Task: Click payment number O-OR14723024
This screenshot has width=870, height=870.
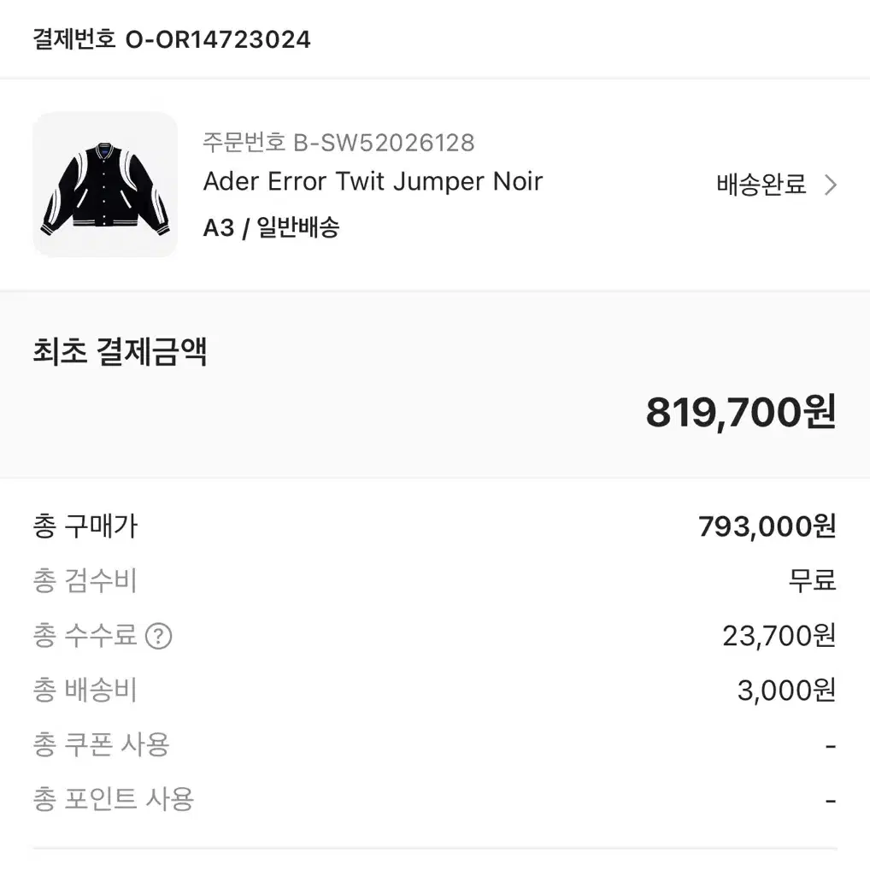Action: (172, 39)
